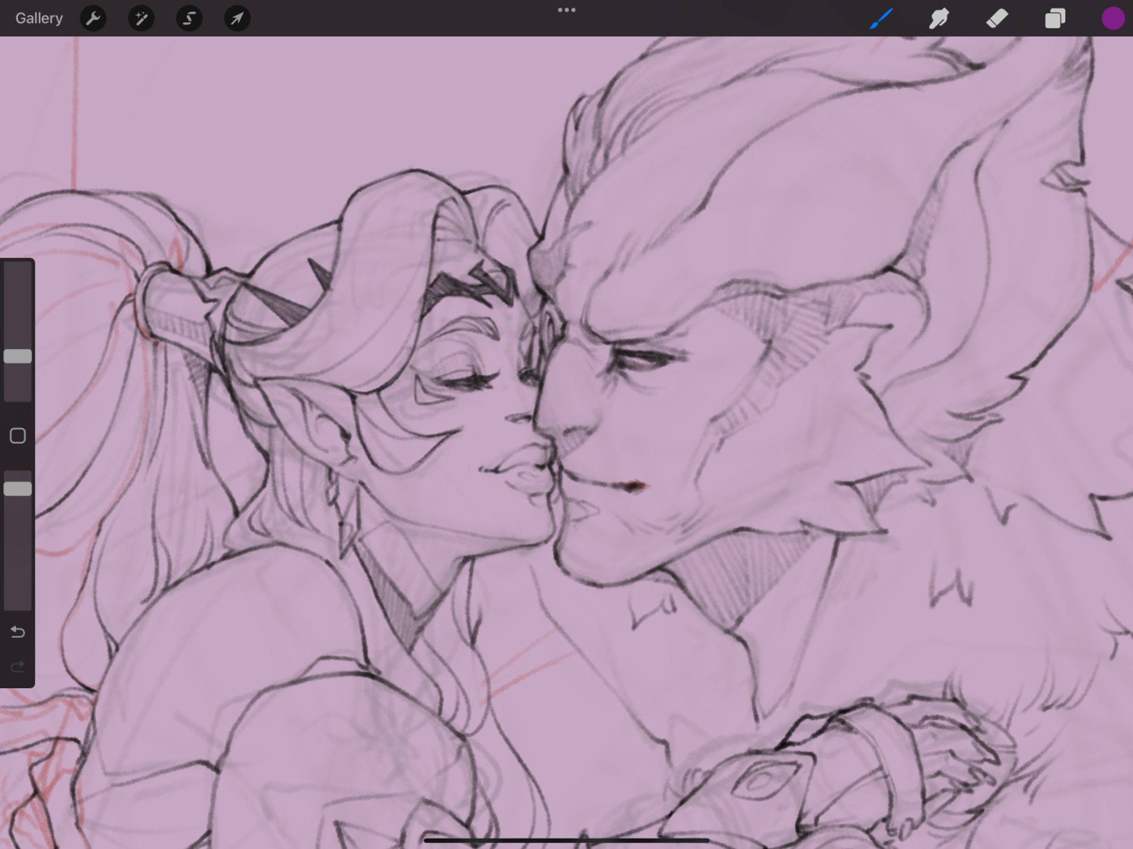The width and height of the screenshot is (1133, 849).
Task: Redo the last undone action
Action: 18,667
